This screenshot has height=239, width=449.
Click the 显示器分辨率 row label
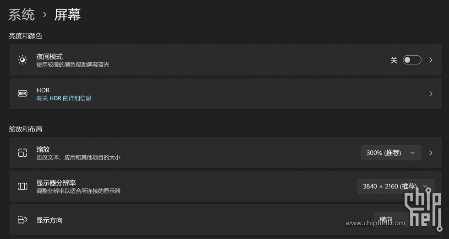[x=56, y=183]
